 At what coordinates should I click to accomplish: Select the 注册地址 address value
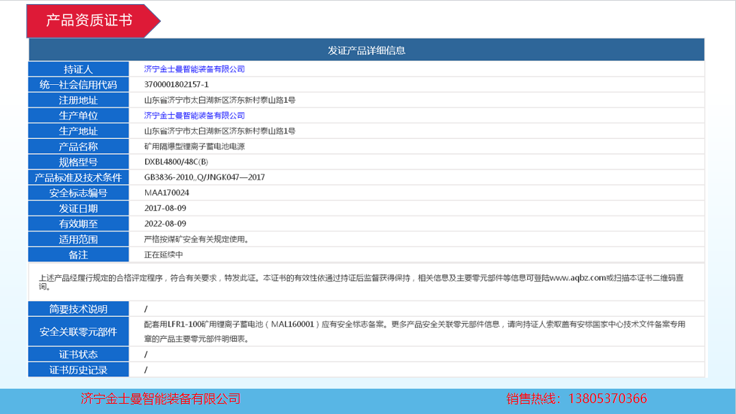pyautogui.click(x=220, y=100)
